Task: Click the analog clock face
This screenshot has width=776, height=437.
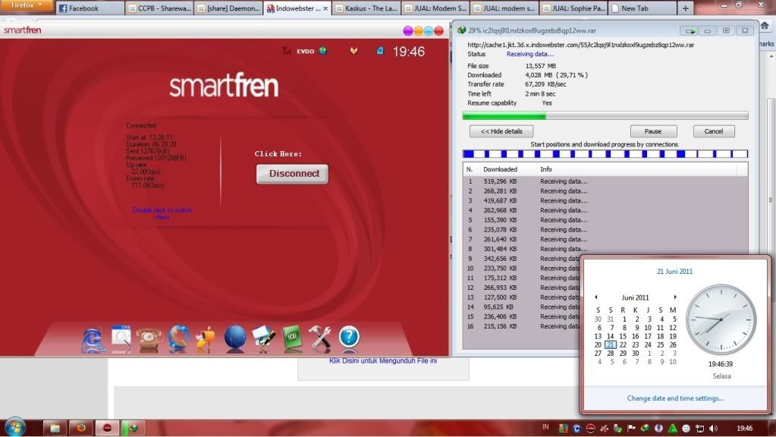Action: (x=721, y=319)
